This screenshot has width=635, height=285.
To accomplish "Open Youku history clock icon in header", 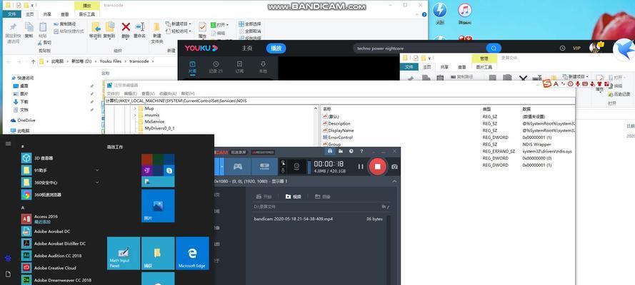I will pos(562,48).
